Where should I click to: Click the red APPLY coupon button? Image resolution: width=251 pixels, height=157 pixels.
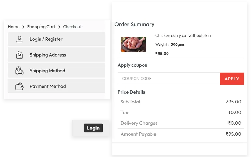[x=232, y=79]
